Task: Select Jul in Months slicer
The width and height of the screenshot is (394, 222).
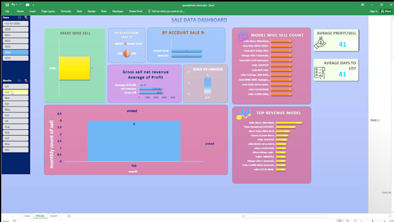Action: pos(16,121)
